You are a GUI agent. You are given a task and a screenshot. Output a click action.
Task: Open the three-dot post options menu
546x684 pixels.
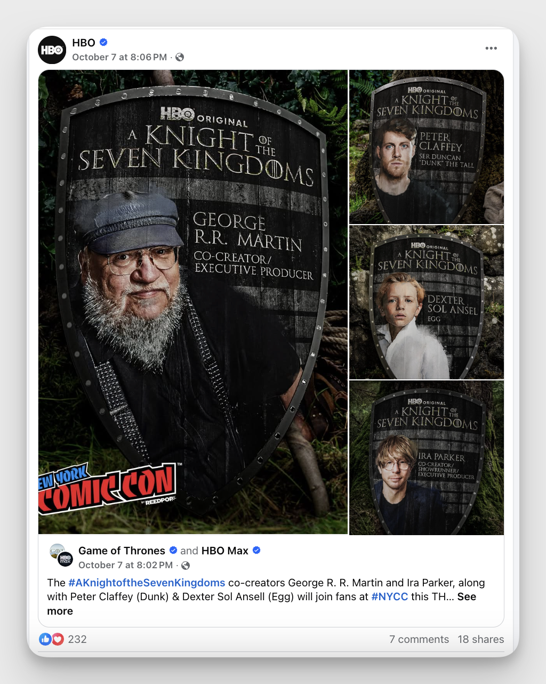click(x=491, y=48)
